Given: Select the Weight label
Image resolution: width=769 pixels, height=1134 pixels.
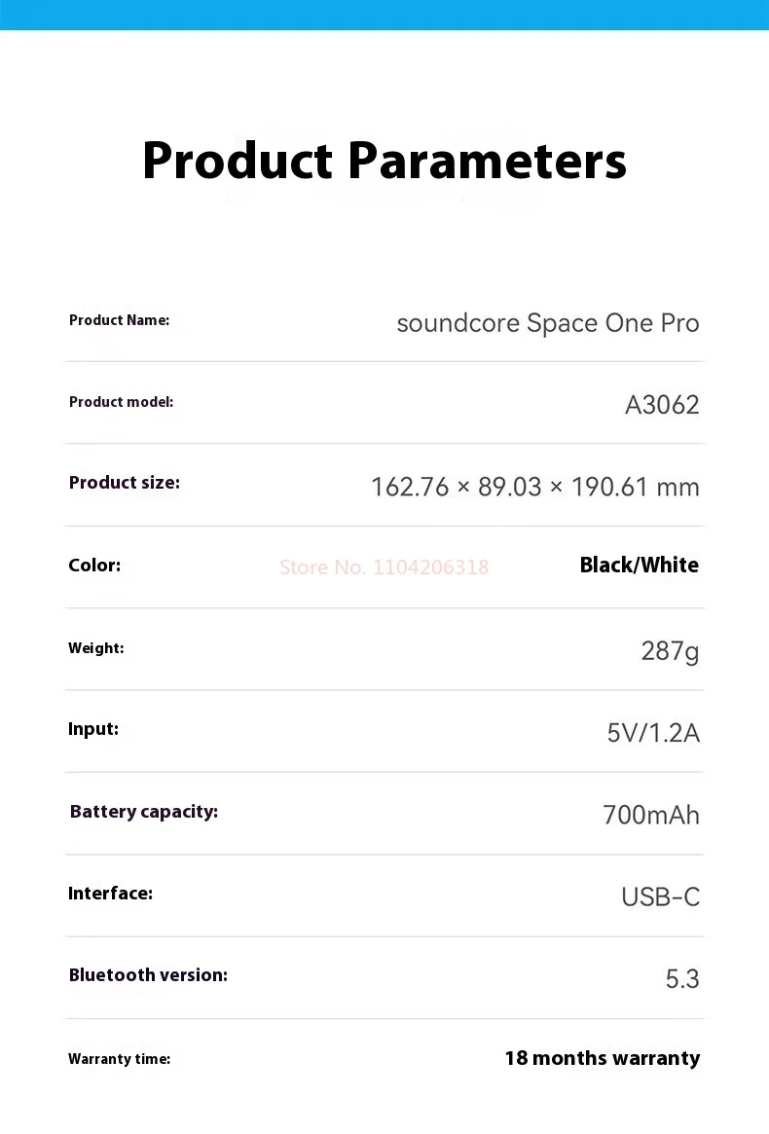Looking at the screenshot, I should pyautogui.click(x=96, y=648).
